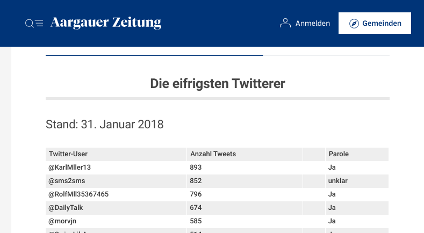Click the search magnifier icon

(x=29, y=23)
